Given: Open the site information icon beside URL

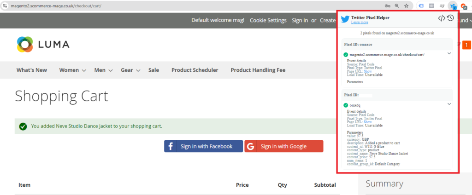Looking at the screenshot, I should pyautogui.click(x=5, y=6).
